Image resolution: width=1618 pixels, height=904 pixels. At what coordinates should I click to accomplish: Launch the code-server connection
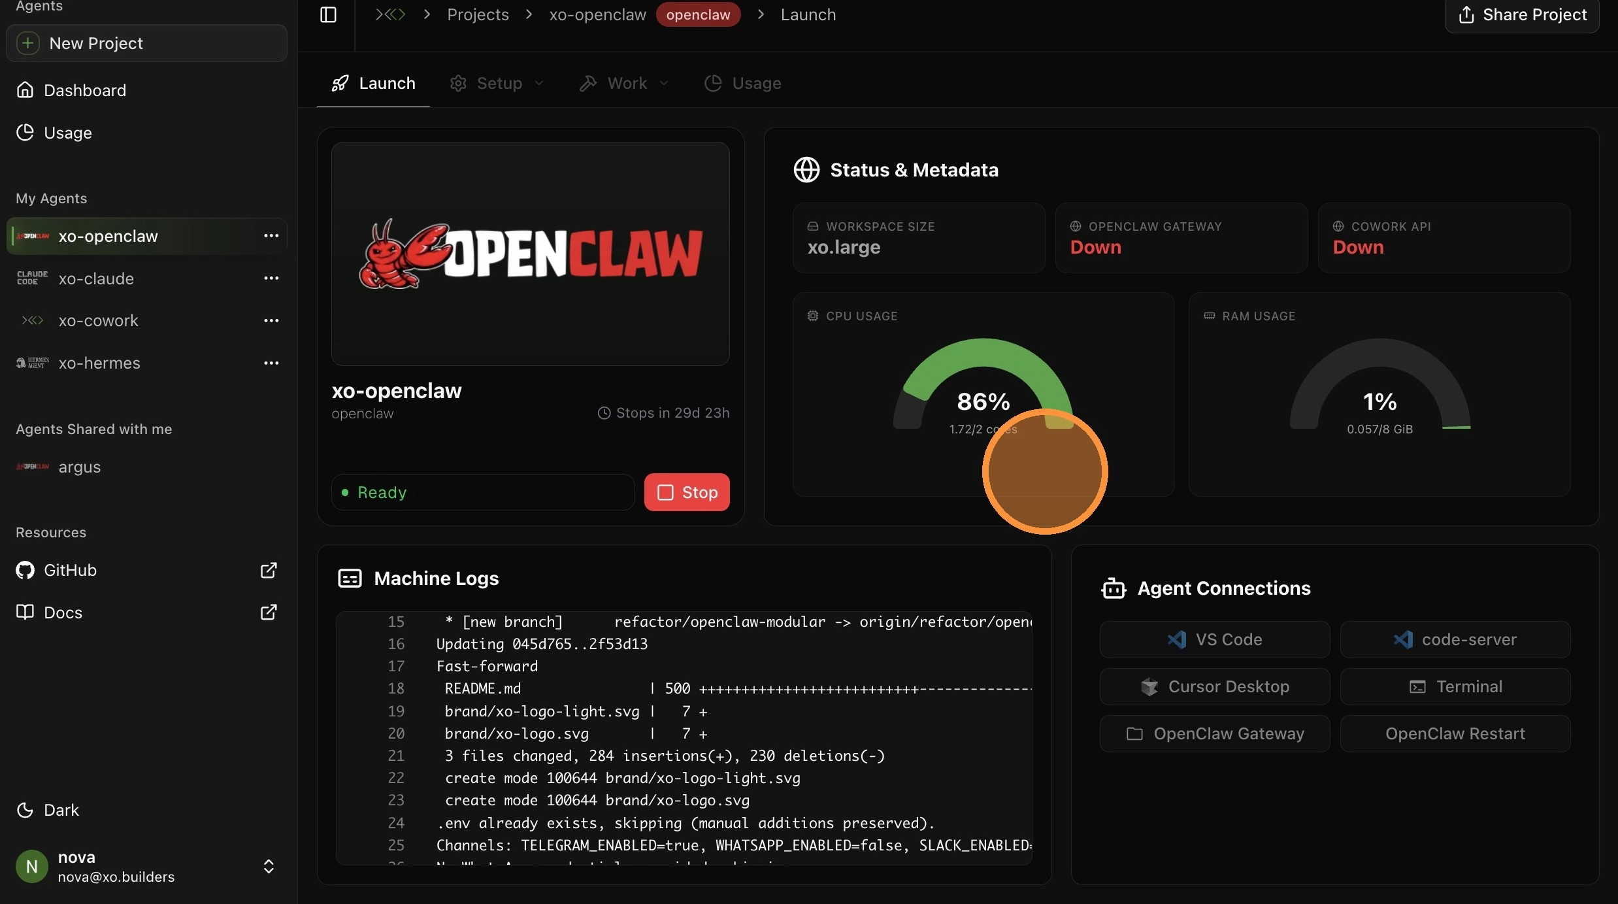pos(1455,639)
